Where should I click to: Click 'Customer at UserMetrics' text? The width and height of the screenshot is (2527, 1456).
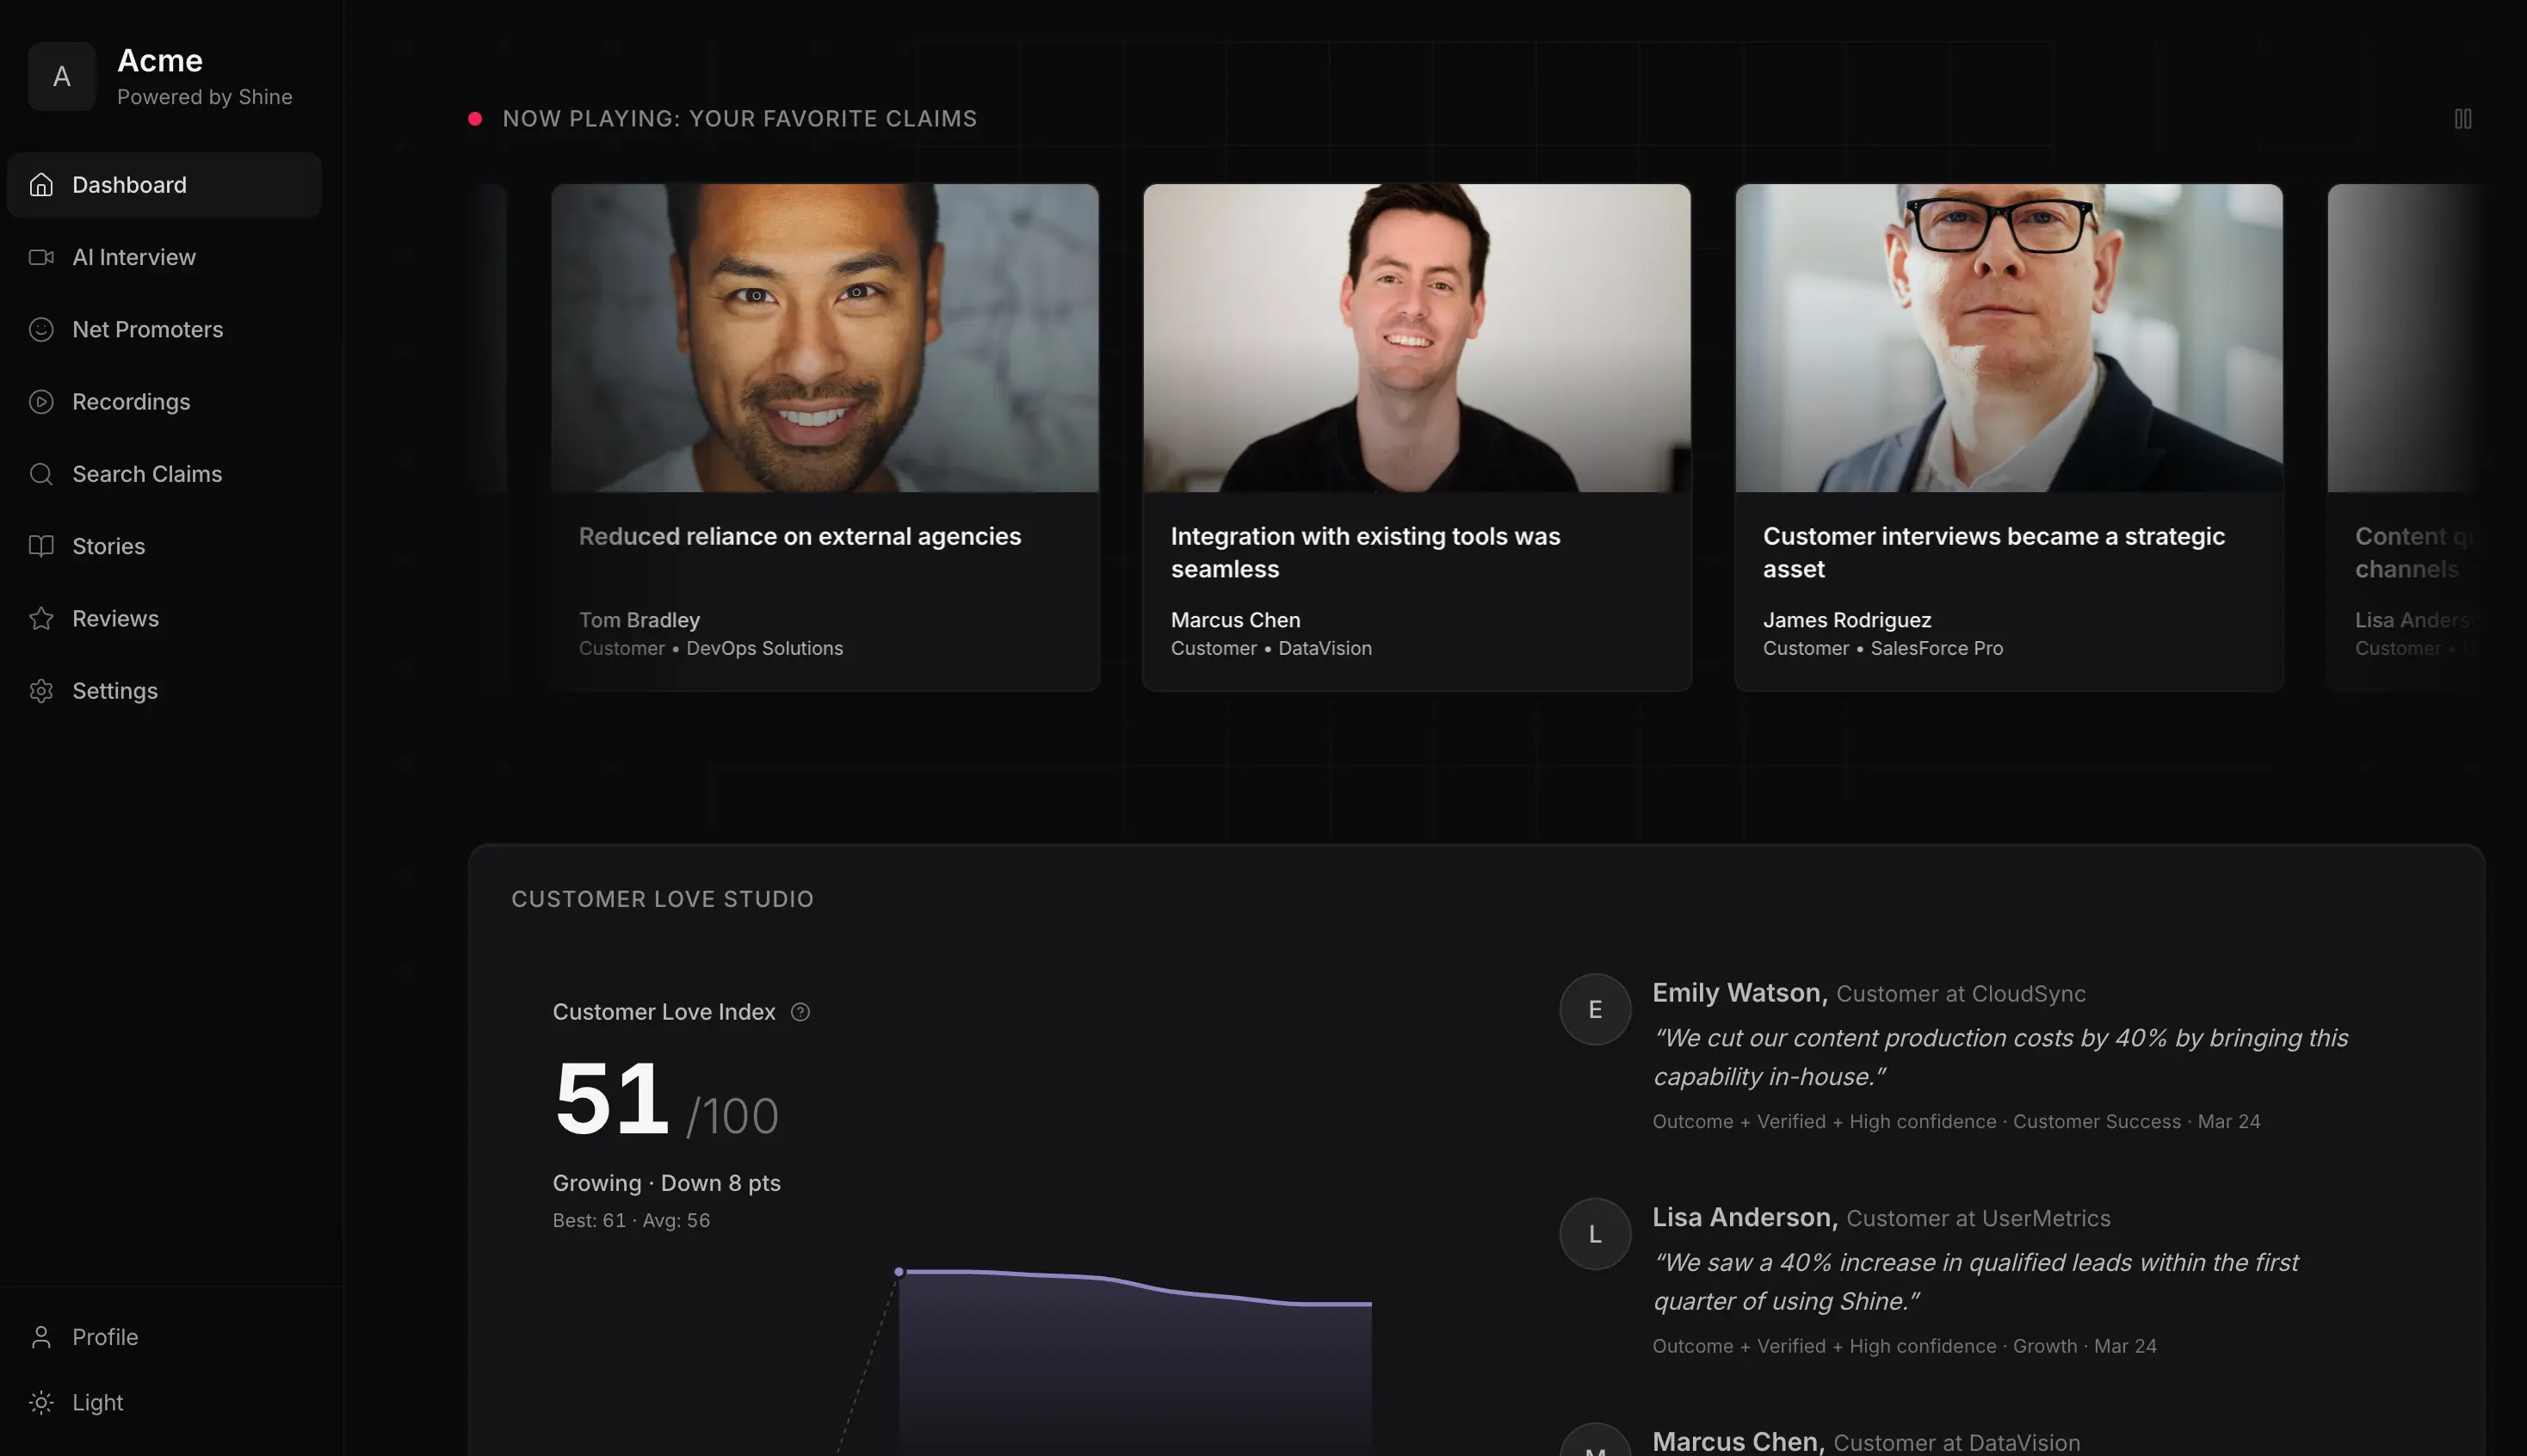click(x=1978, y=1218)
